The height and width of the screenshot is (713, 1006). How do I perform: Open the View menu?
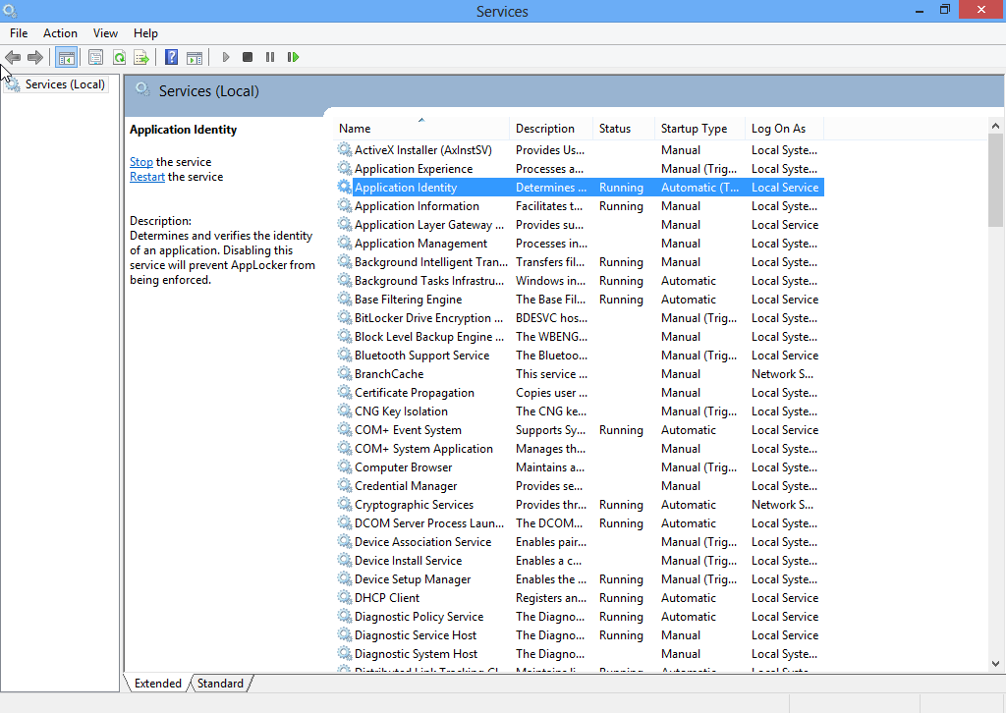pos(105,33)
